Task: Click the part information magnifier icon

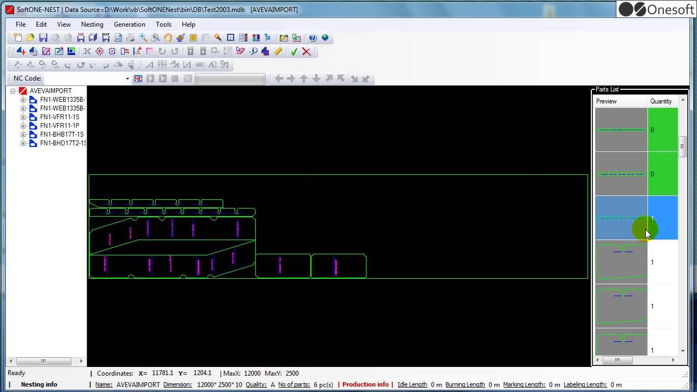Action: pyautogui.click(x=253, y=51)
